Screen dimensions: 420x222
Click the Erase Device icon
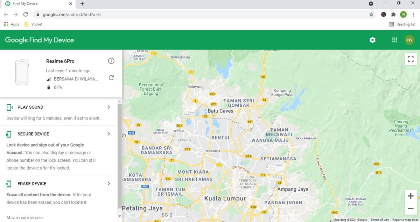pyautogui.click(x=9, y=184)
